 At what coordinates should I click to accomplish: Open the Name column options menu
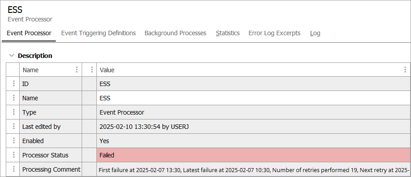[77, 70]
